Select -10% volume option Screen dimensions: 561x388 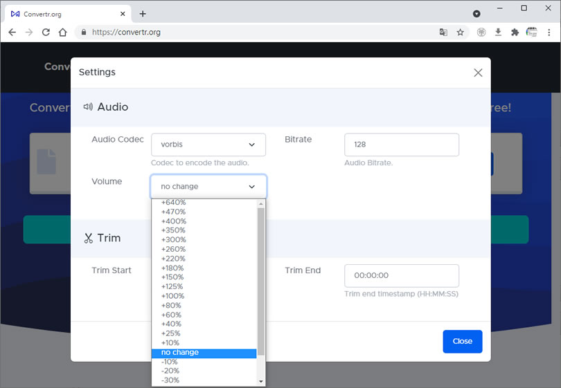click(204, 362)
